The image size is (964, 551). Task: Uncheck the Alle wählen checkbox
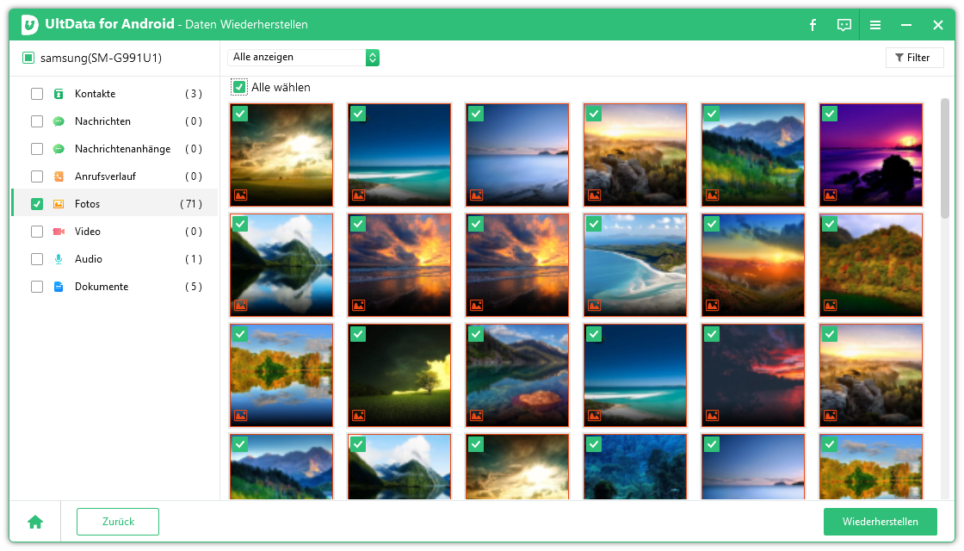pos(239,87)
